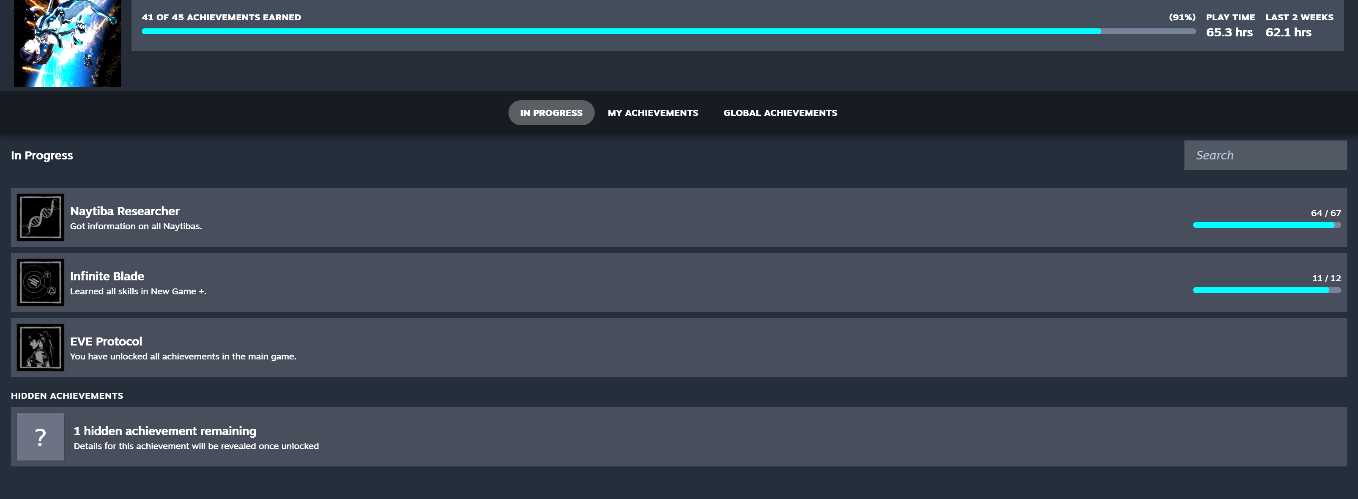Click the Naytiba Researcher progress bar
The height and width of the screenshot is (499, 1358).
(x=1267, y=225)
